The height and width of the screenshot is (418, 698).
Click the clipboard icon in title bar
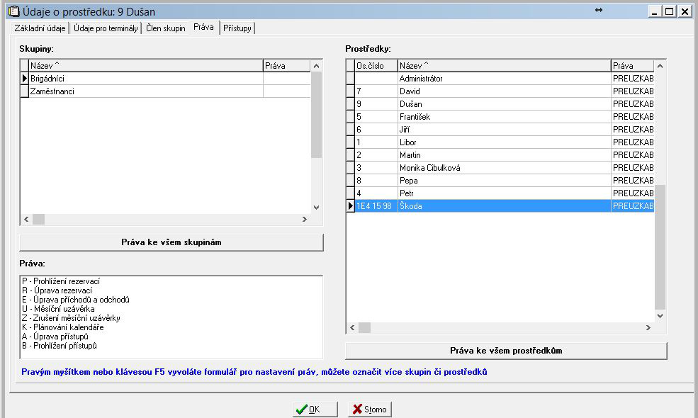(x=13, y=12)
